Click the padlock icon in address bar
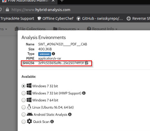This screenshot has width=150, height=131. 7,10
